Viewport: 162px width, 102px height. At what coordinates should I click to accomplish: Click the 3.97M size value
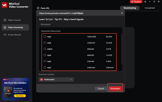pos(109,49)
